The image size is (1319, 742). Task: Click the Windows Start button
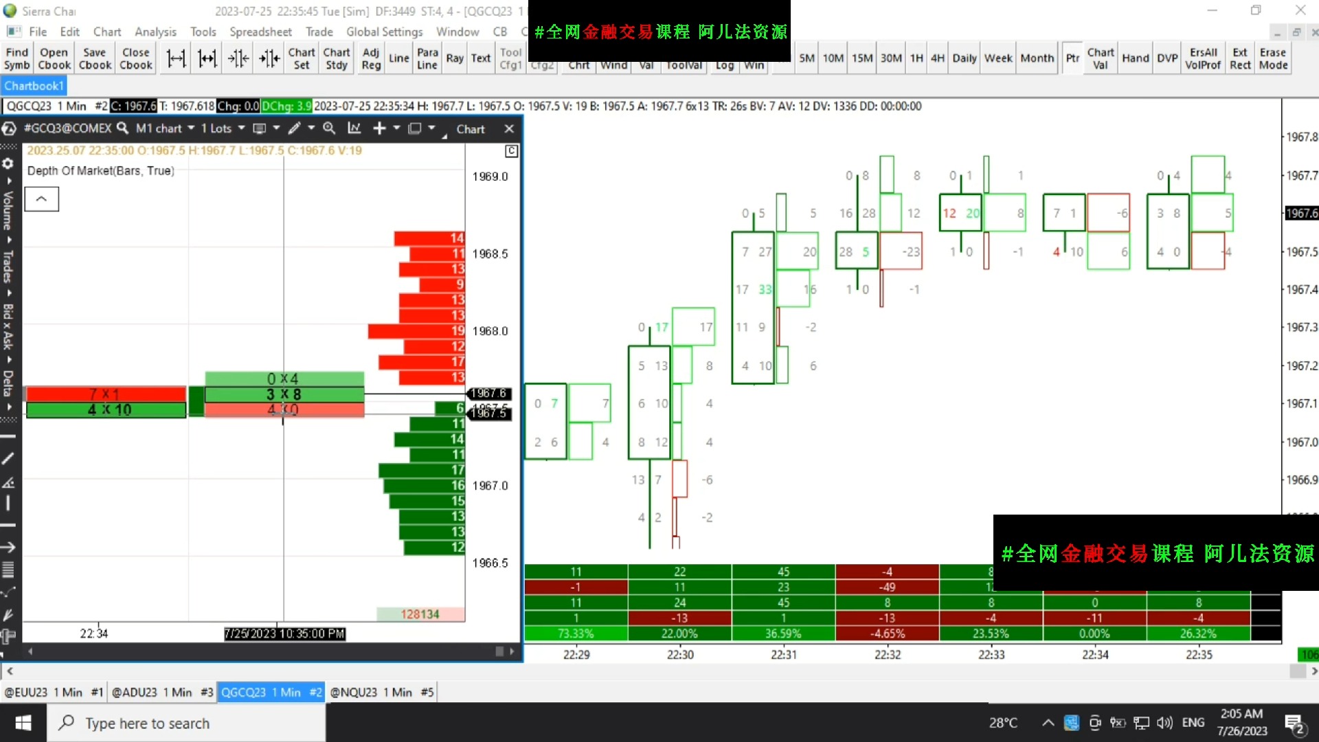tap(23, 723)
